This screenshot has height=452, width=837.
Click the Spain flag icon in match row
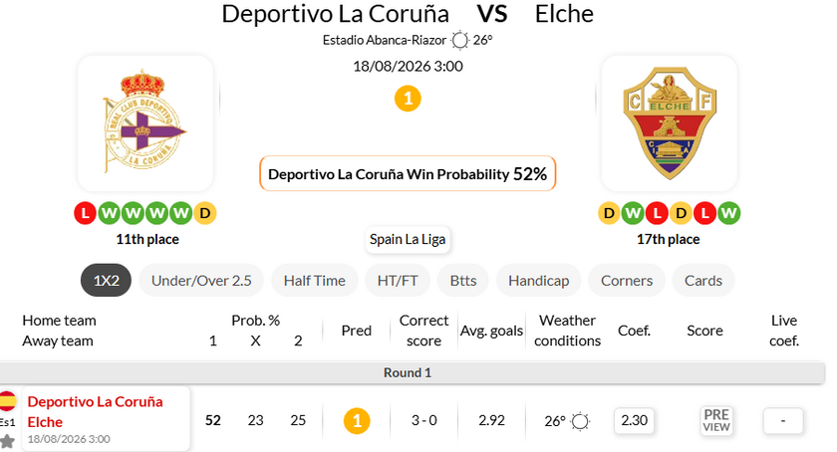(7, 401)
